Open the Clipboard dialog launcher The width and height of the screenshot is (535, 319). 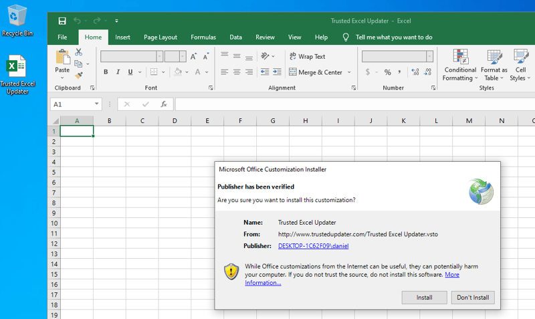coord(92,88)
